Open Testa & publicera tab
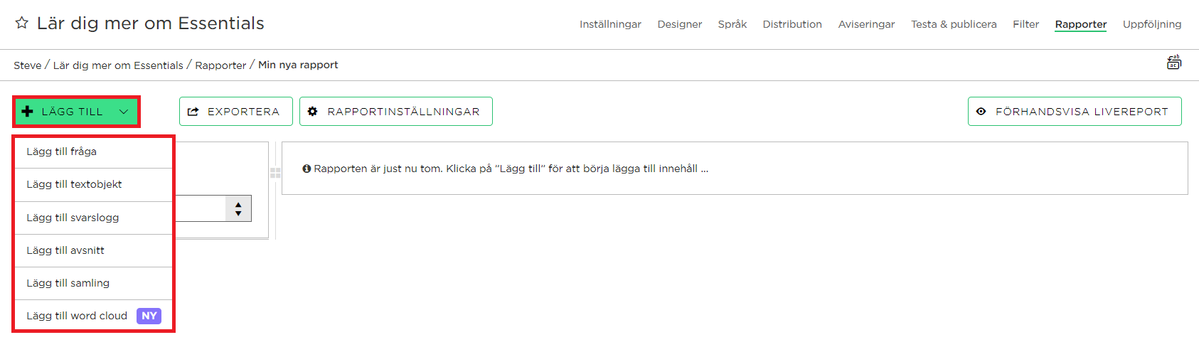 (954, 24)
